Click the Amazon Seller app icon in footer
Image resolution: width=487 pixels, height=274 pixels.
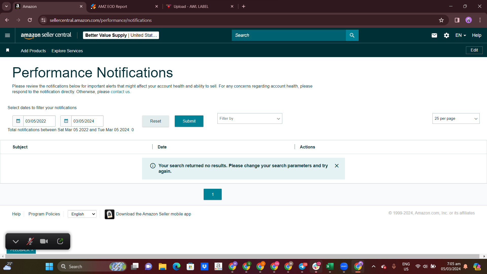point(110,214)
